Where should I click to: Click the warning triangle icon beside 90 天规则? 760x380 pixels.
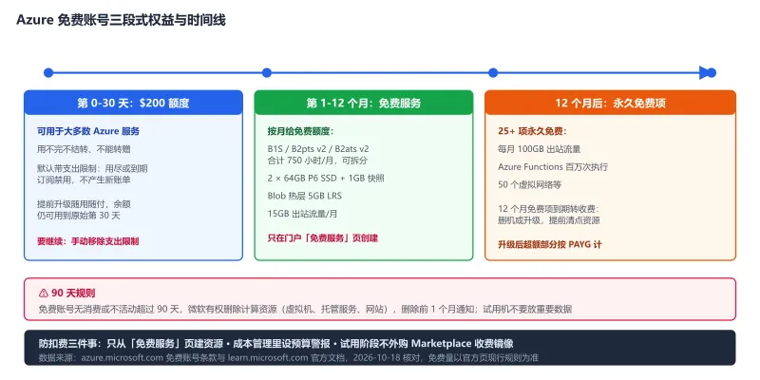click(x=43, y=293)
